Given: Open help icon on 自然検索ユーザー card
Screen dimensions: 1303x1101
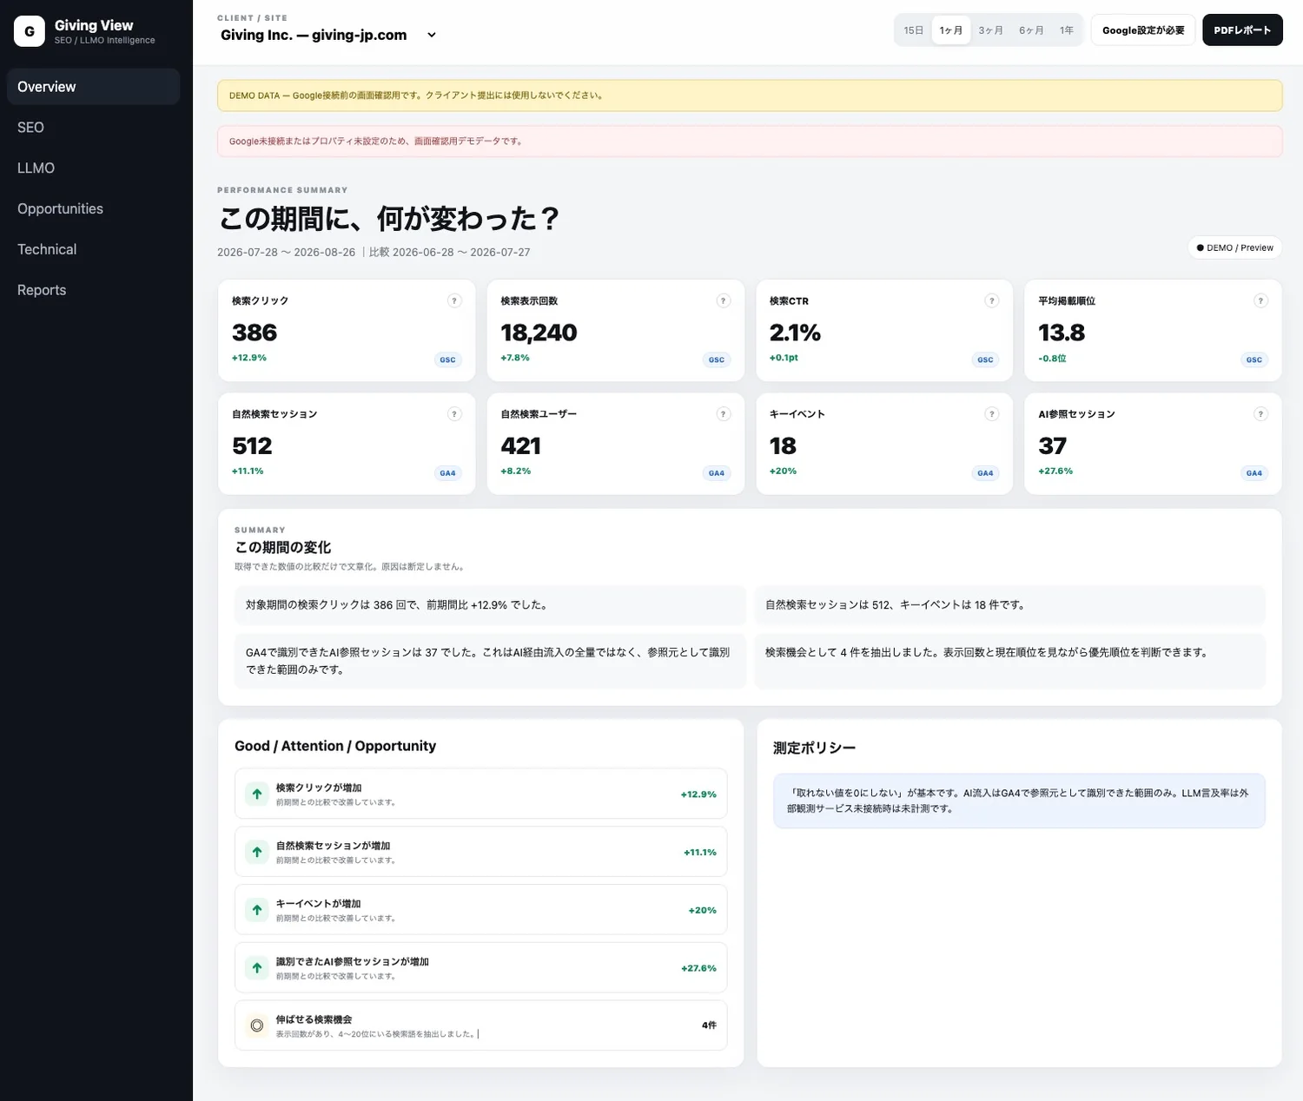Looking at the screenshot, I should pos(723,414).
